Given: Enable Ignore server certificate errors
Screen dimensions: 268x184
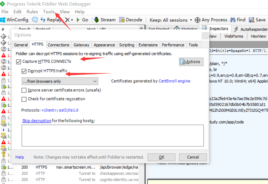Looking at the screenshot, I should 24,90.
